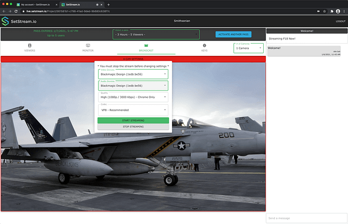
Task: Close the My account browser tab
Action: coord(56,5)
